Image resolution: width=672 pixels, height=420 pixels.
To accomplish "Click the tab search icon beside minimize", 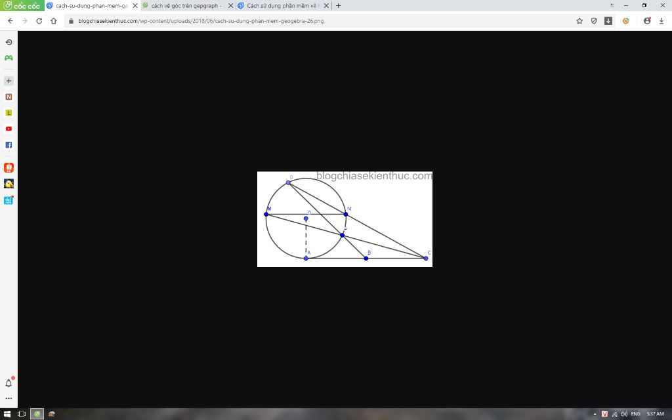I will [612, 5].
